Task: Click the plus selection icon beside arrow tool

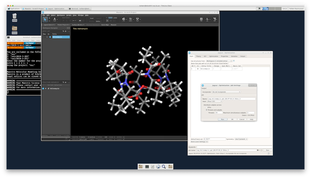Action: 49,18
